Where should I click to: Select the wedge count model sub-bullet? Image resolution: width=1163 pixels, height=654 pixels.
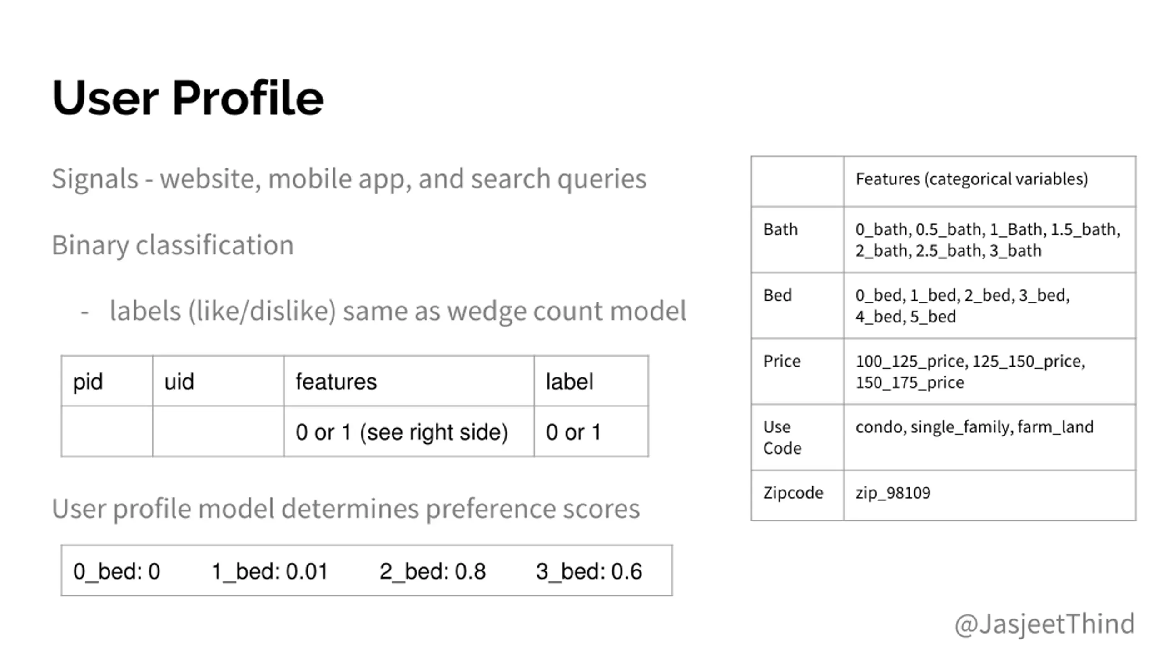point(398,312)
